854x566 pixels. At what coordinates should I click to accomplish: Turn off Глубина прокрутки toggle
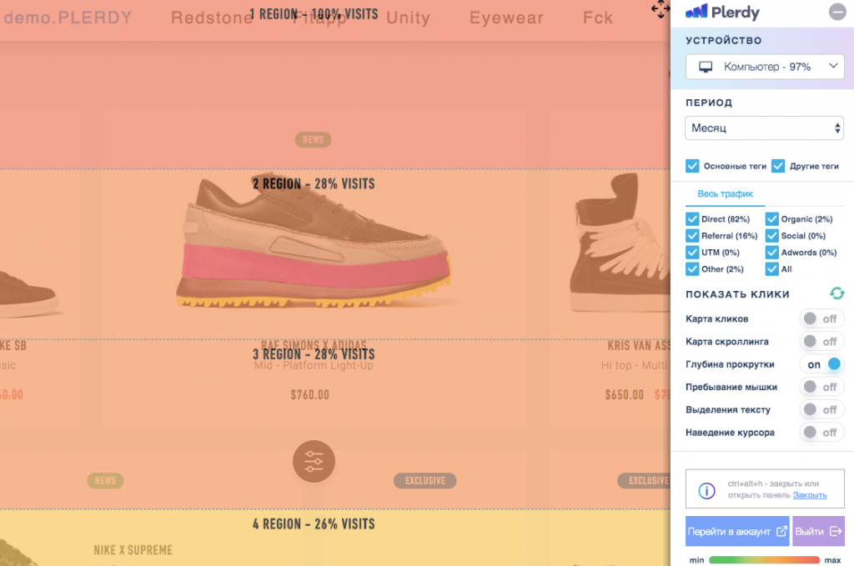[821, 364]
